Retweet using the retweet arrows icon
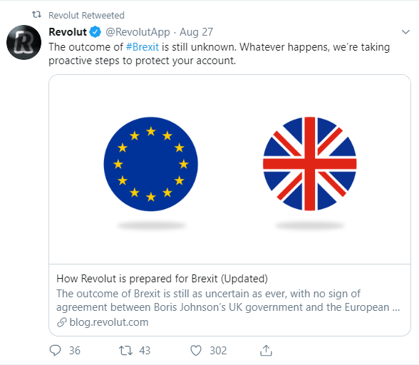419x365 pixels. pos(125,350)
